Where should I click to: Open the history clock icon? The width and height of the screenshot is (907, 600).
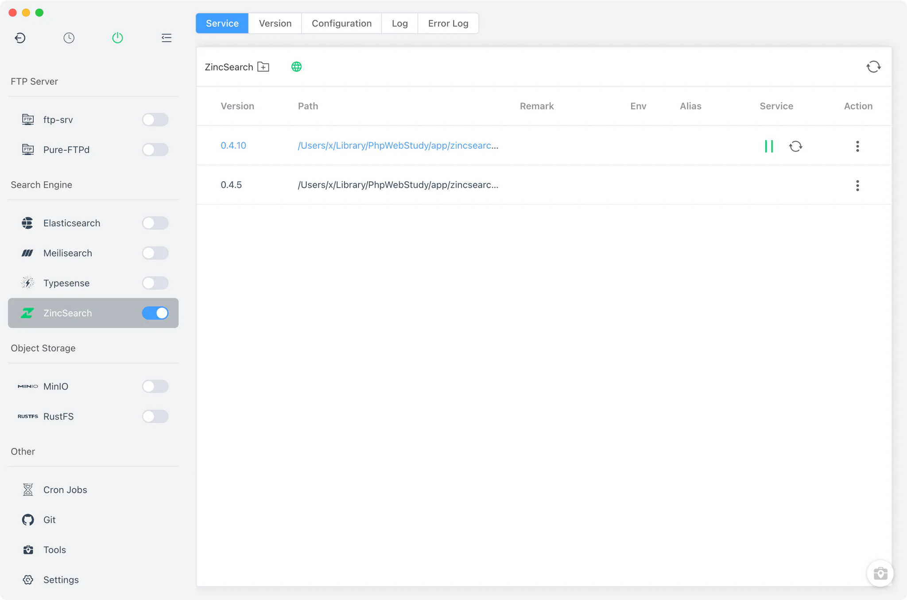[x=69, y=38]
